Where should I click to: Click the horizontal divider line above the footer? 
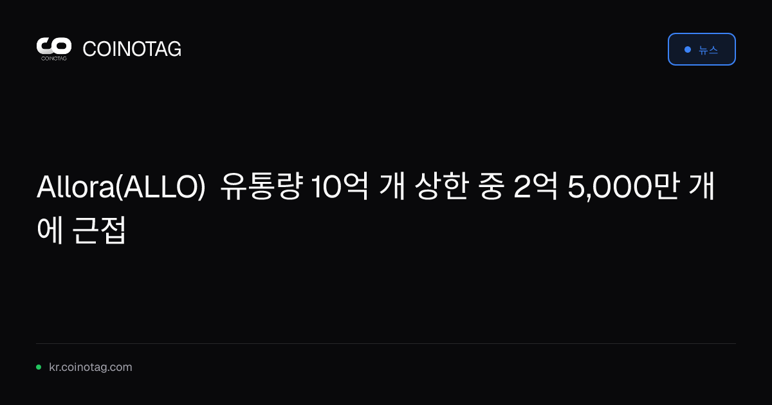tap(386, 343)
